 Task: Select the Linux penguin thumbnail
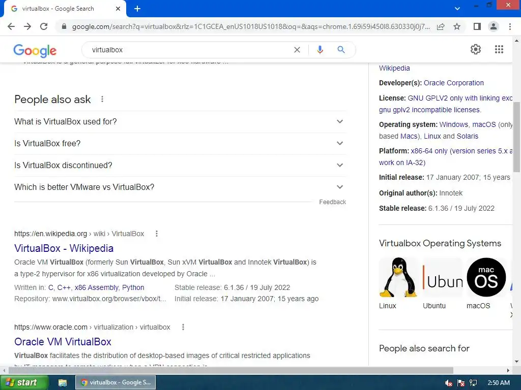398,278
